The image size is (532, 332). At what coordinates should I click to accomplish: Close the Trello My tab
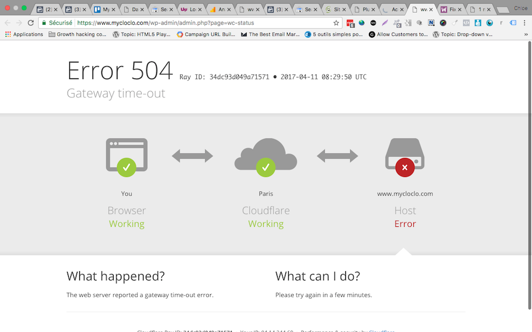[x=113, y=9]
